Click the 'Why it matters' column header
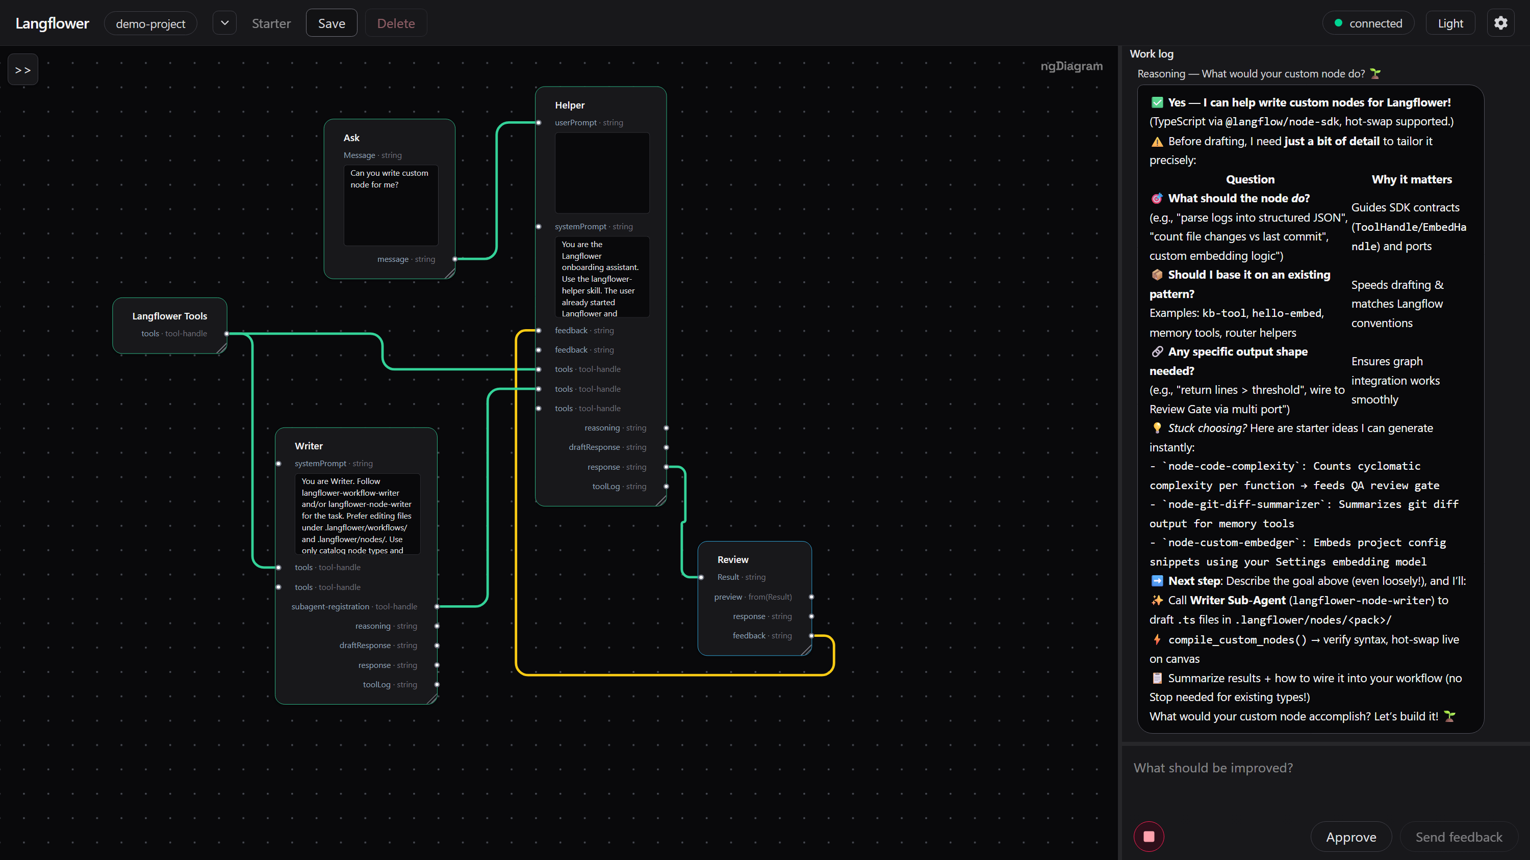Screen dimensions: 1530x860 click(x=1411, y=179)
